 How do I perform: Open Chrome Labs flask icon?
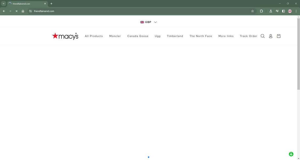pos(271,11)
